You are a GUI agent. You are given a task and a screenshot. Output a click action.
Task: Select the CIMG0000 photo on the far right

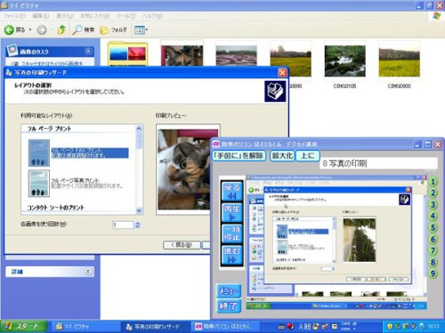(399, 60)
